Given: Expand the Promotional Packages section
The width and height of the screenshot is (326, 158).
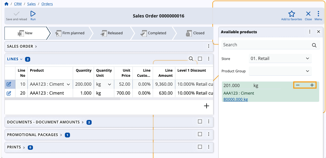Looking at the screenshot, I should (x=35, y=135).
